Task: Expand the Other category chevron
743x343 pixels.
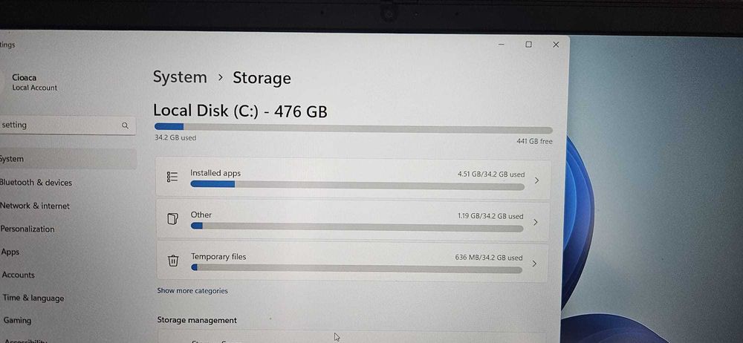Action: tap(536, 222)
